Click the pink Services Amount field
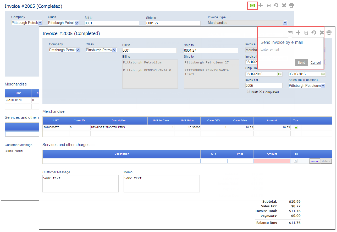 tap(272, 161)
